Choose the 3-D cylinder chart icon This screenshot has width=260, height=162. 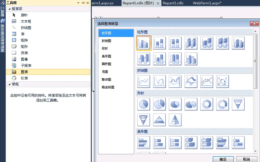pyautogui.click(x=191, y=59)
